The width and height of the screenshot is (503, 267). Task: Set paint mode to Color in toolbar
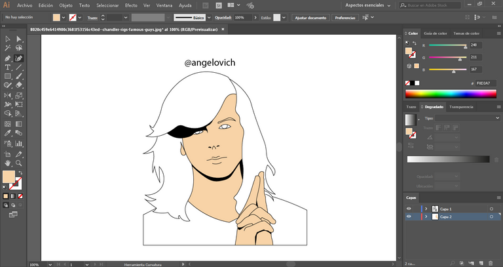(6, 196)
